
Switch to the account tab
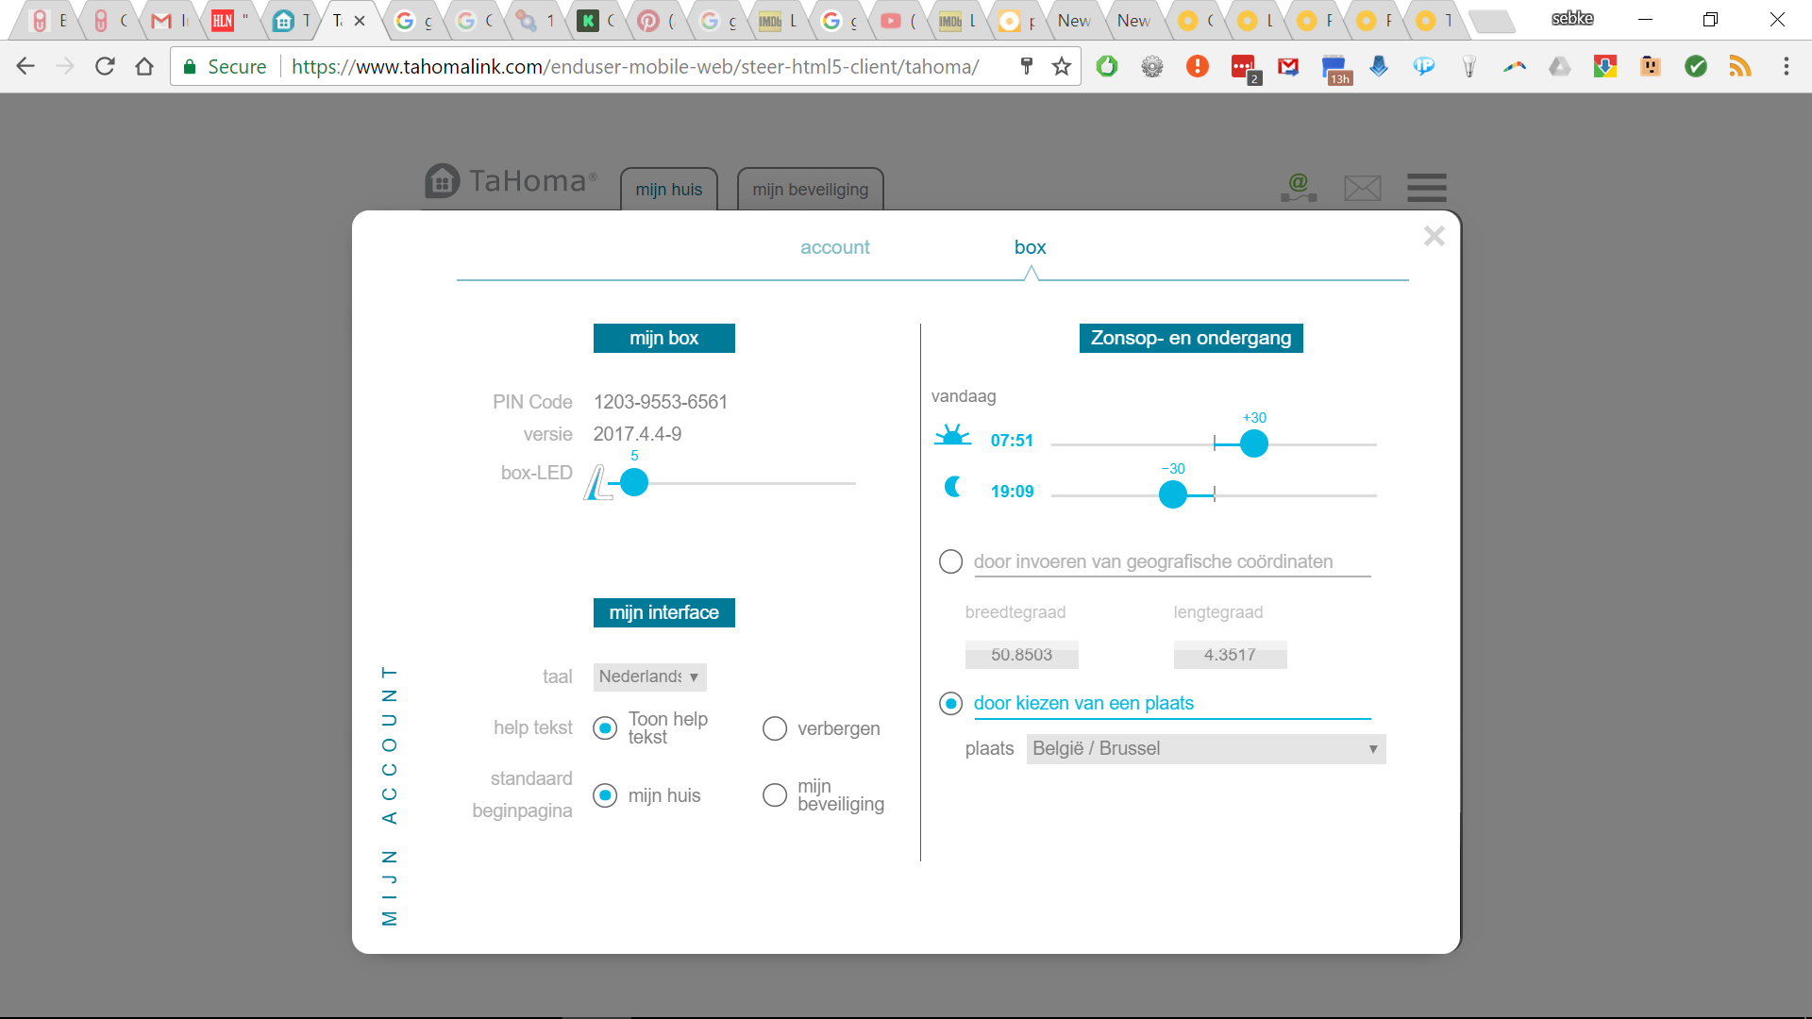834,247
